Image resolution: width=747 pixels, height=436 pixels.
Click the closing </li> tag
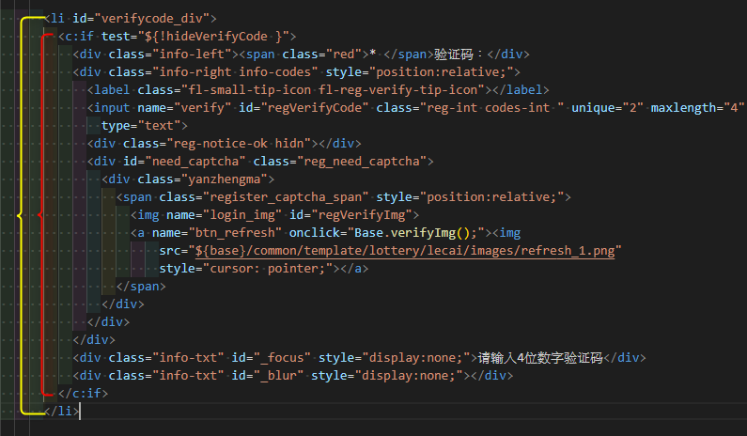(61, 412)
